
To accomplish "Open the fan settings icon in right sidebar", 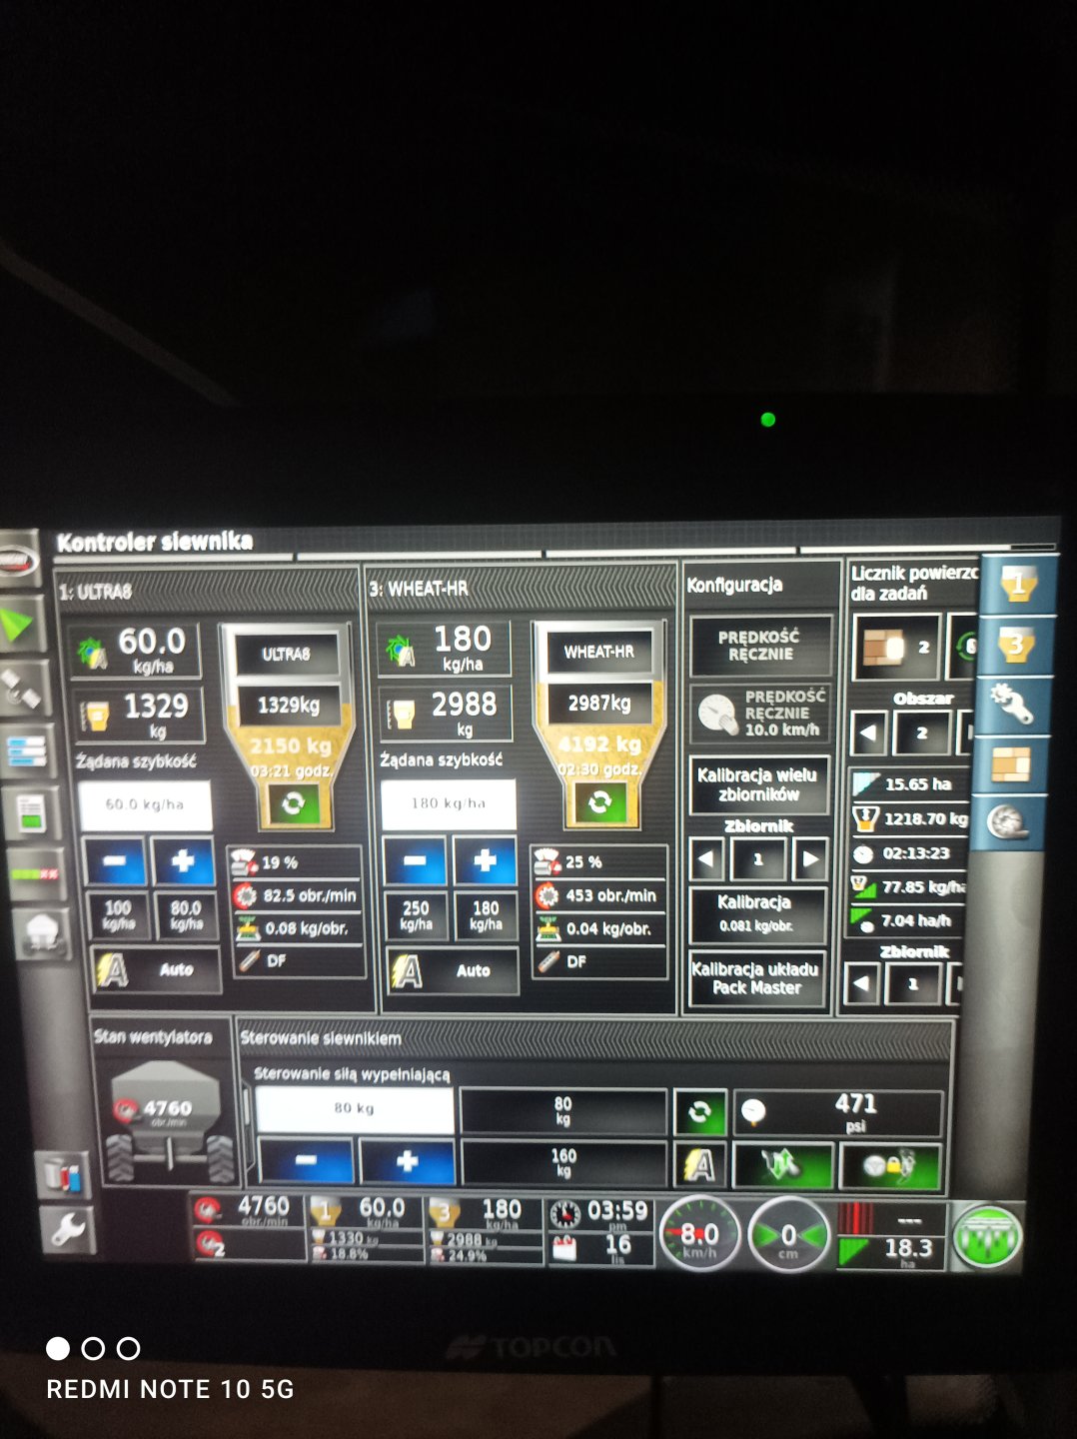I will click(1009, 823).
